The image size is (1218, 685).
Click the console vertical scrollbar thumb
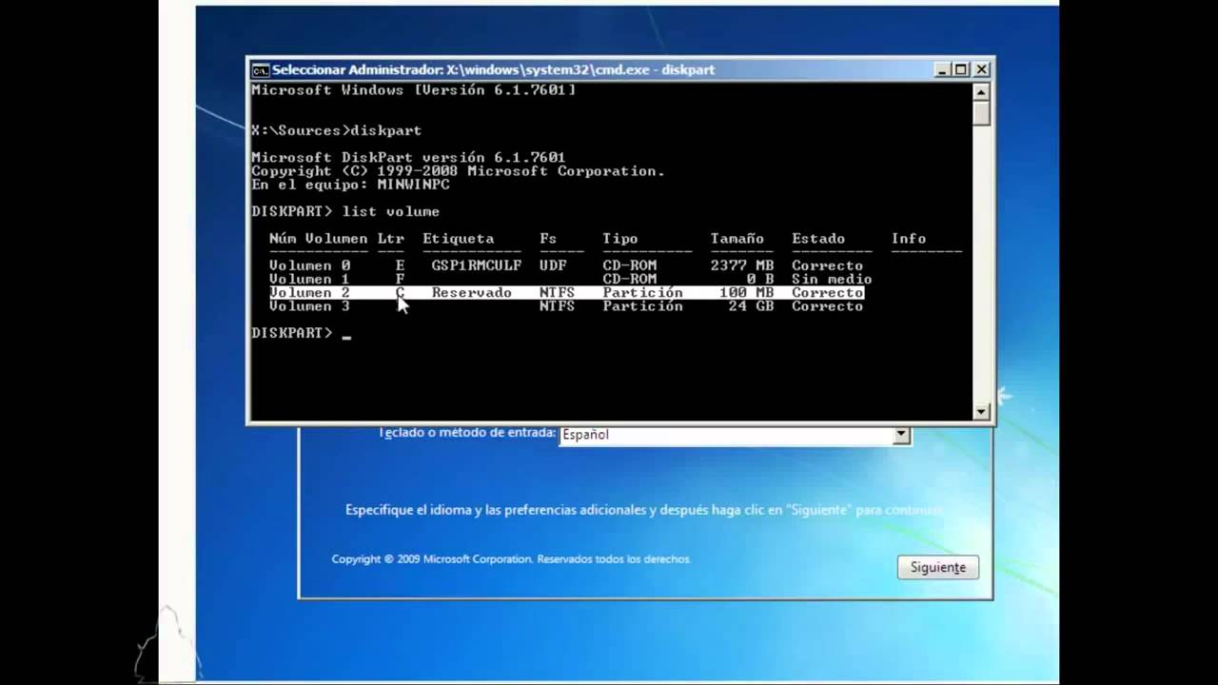[982, 113]
